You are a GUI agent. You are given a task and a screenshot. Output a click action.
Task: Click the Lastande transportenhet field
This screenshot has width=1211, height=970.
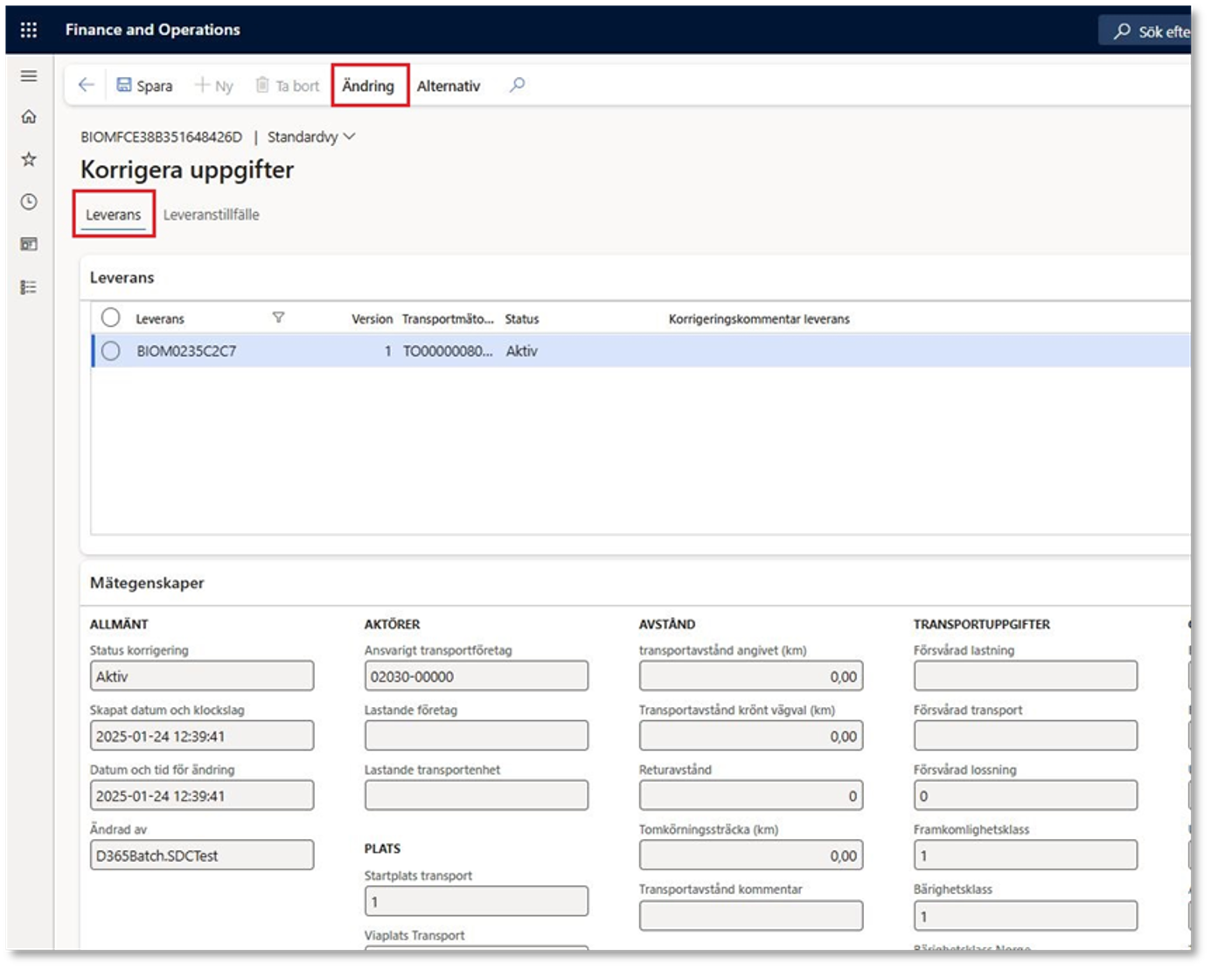[477, 795]
